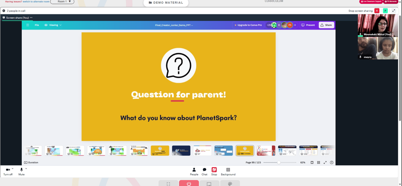Select slide thumbnail 102
The height and width of the screenshot is (186, 402).
pos(308,150)
